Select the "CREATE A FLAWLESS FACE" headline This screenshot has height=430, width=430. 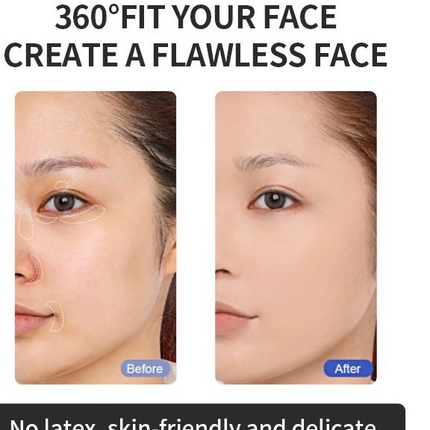coord(196,55)
